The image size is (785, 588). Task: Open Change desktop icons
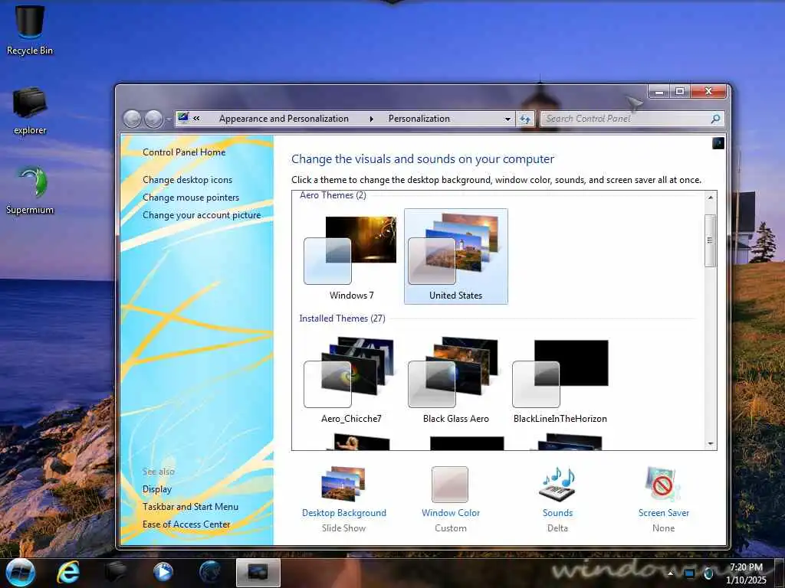[x=187, y=179]
